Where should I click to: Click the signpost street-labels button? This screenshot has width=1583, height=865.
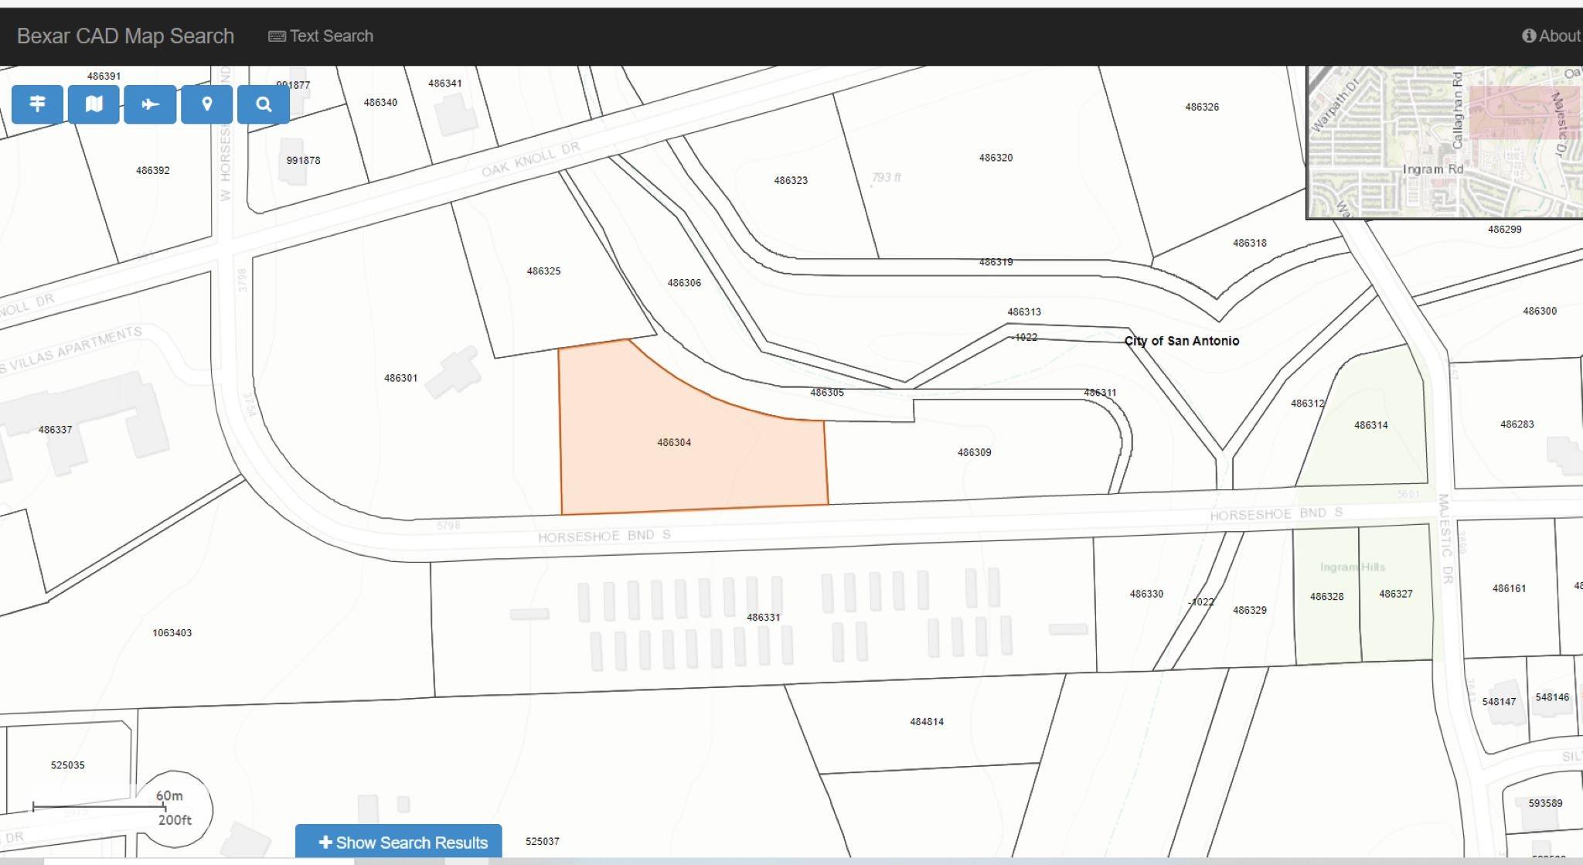point(37,104)
